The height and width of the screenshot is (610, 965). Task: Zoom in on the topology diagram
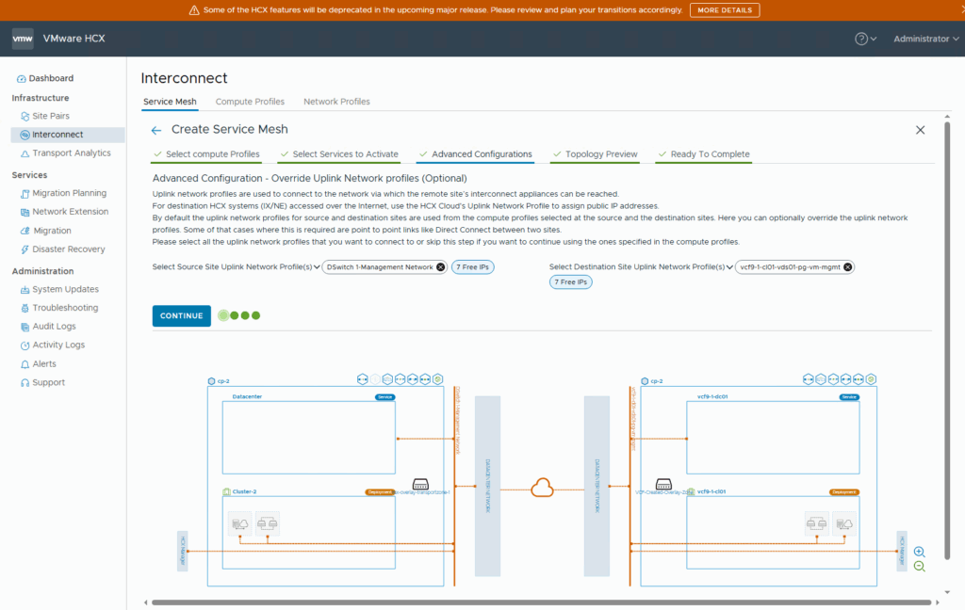919,552
